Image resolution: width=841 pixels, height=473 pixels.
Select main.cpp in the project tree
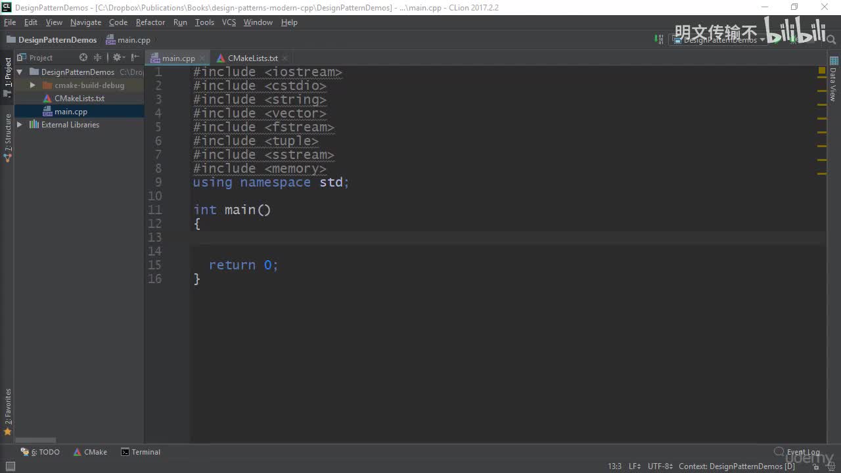tap(80, 112)
